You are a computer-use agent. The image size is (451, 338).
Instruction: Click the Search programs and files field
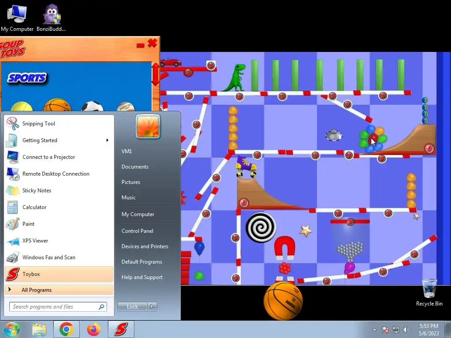click(x=58, y=307)
